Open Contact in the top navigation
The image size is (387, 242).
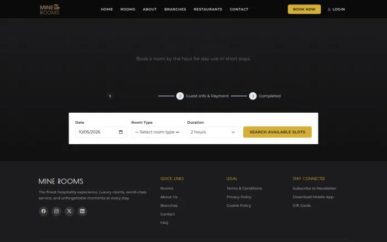pyautogui.click(x=239, y=9)
